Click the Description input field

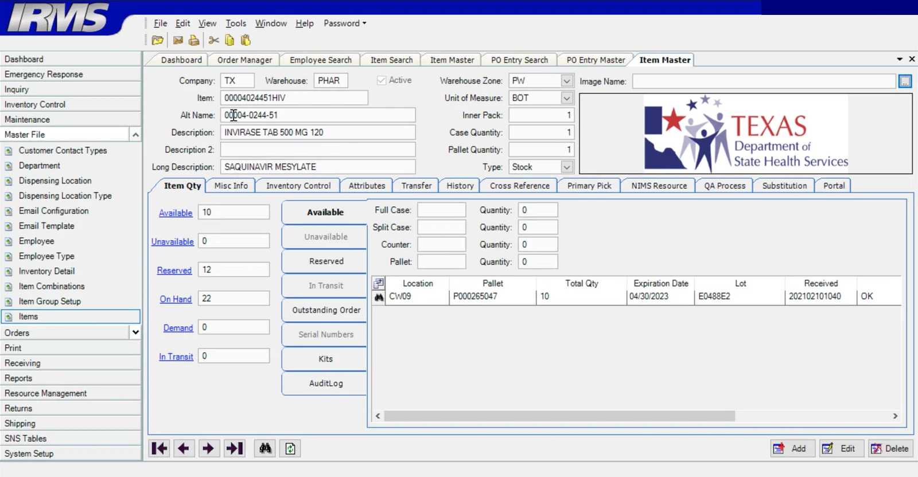tap(318, 132)
